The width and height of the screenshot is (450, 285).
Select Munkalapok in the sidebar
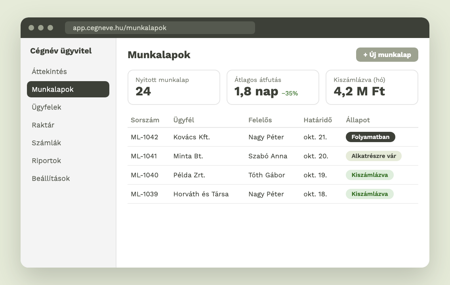coord(68,89)
